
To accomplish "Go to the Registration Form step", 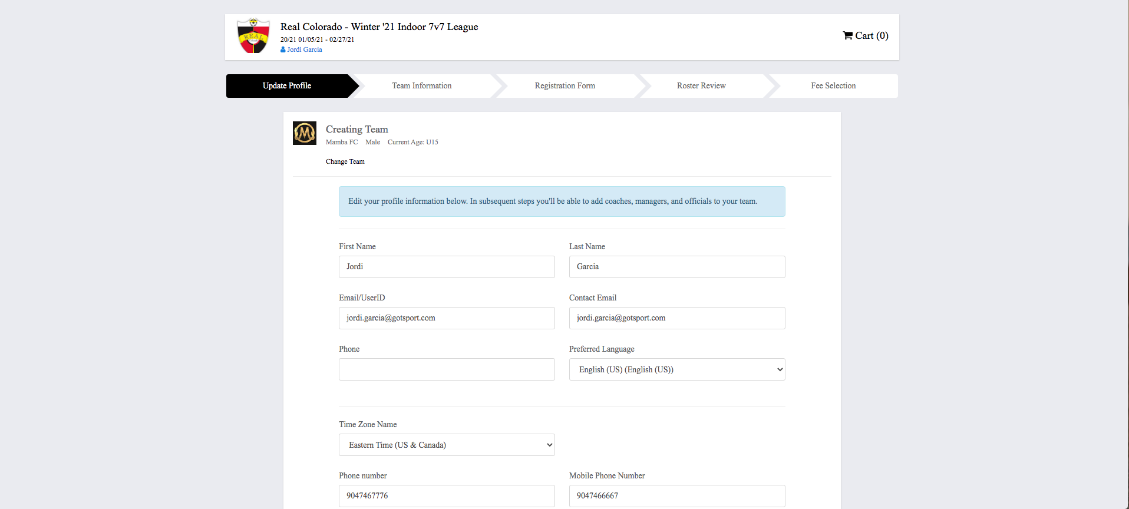I will (x=564, y=86).
